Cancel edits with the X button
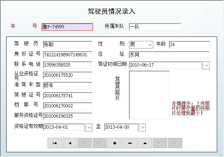 click(x=175, y=143)
